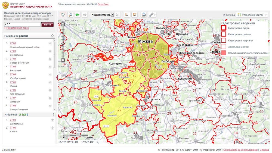Add 77:01 result to favorites with star
Image resolution: width=272 pixels, height=153 pixels.
click(50, 51)
